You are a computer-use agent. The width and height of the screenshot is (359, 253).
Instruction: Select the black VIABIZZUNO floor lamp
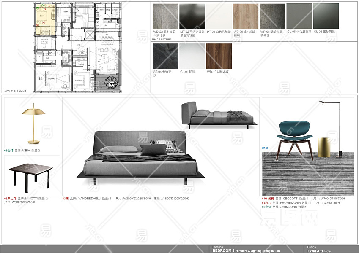[331, 129]
